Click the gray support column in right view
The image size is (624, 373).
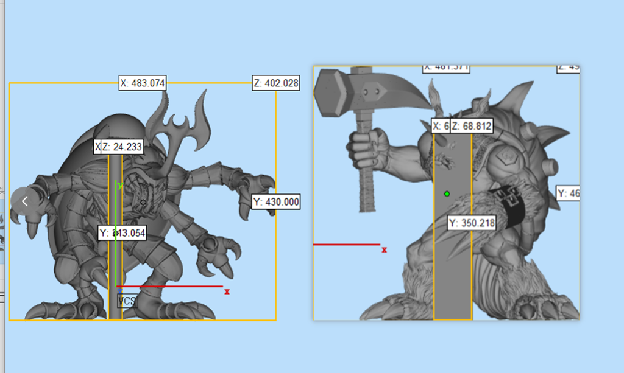(x=453, y=274)
